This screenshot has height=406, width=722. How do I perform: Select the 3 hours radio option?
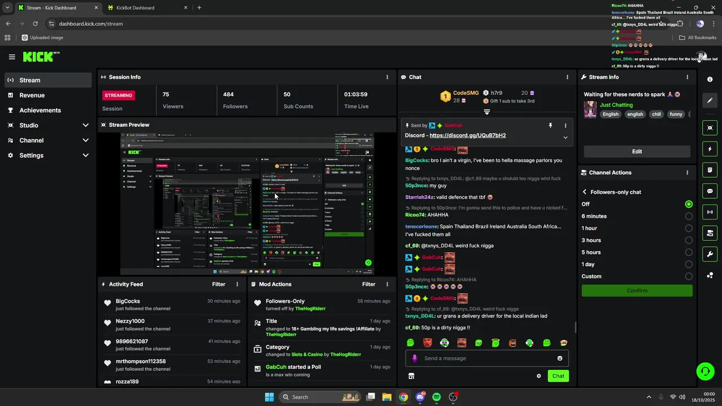(x=689, y=240)
